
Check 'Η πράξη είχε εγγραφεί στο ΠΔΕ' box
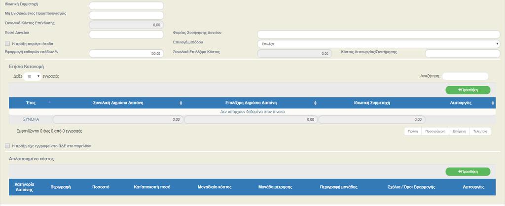tap(7, 146)
